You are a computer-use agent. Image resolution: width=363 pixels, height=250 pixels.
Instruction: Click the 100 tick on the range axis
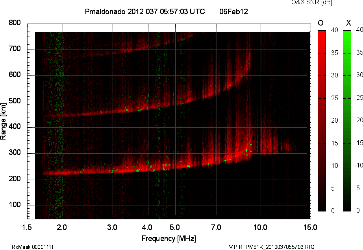[x=15, y=205]
